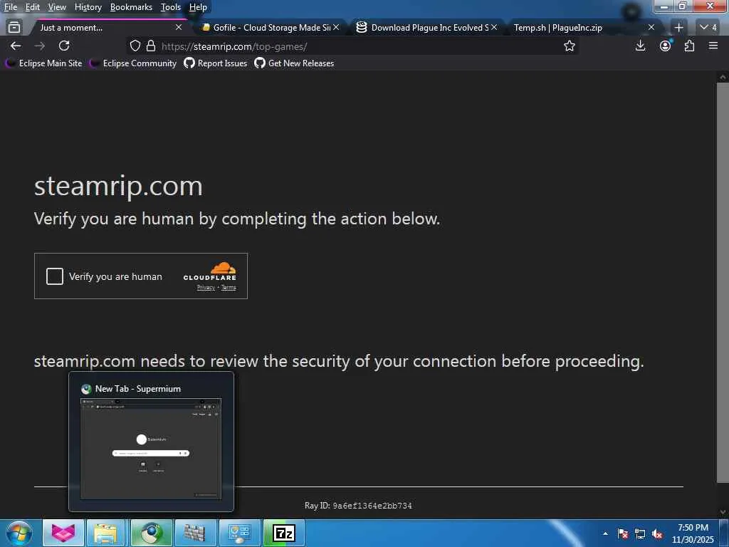729x547 pixels.
Task: Click the Supermium taskbar icon
Action: point(152,533)
